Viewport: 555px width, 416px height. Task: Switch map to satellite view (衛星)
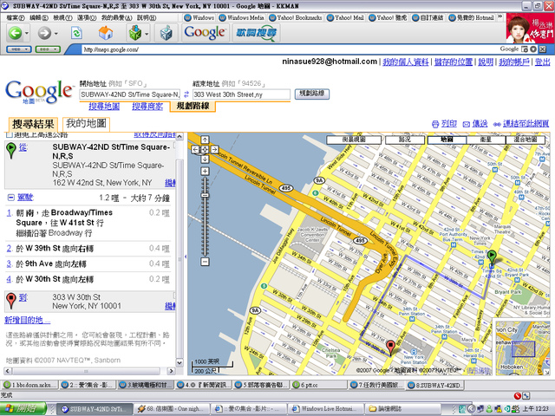484,139
